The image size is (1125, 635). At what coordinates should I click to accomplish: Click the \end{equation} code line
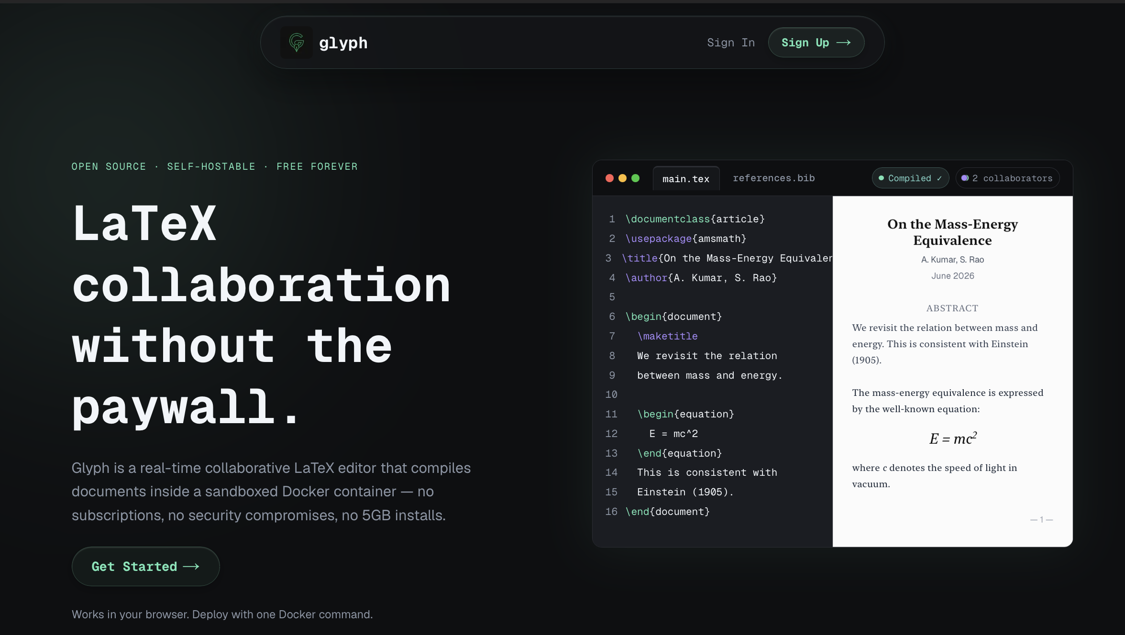point(679,453)
